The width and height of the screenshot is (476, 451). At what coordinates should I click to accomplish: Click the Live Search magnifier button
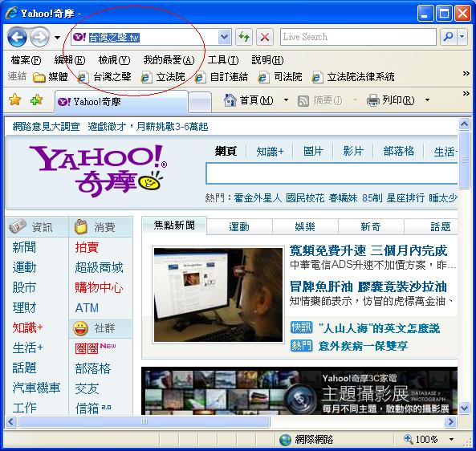448,37
